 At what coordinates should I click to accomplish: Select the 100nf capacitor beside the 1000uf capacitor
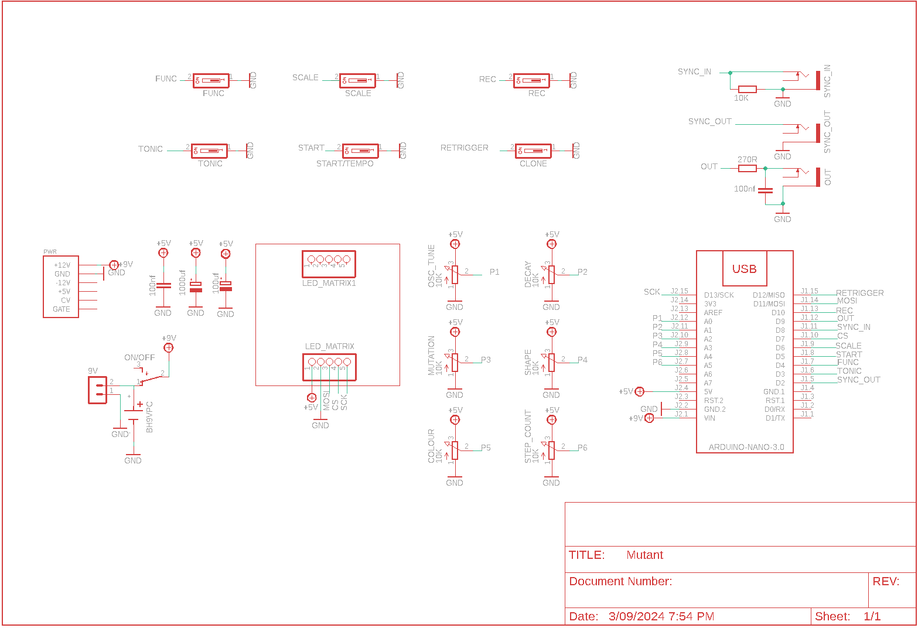coord(163,286)
